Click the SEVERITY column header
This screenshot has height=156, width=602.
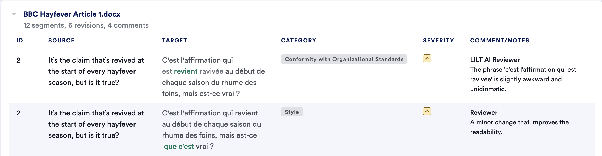439,40
